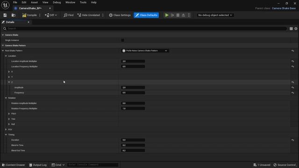Reset Duration to default value
The image size is (299, 168).
click(293, 140)
